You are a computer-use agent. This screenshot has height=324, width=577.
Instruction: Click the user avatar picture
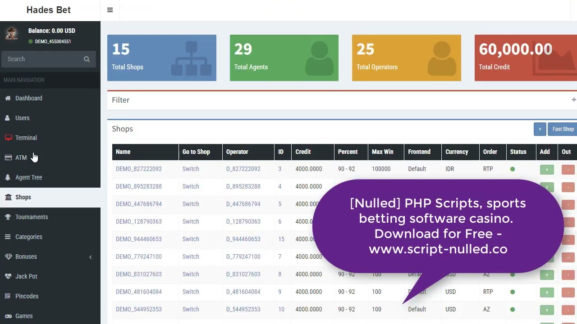point(11,34)
